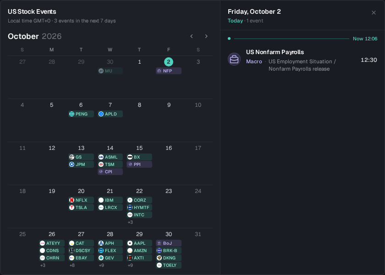
Task: Open the FLEX event chip
Action: [x=110, y=250]
